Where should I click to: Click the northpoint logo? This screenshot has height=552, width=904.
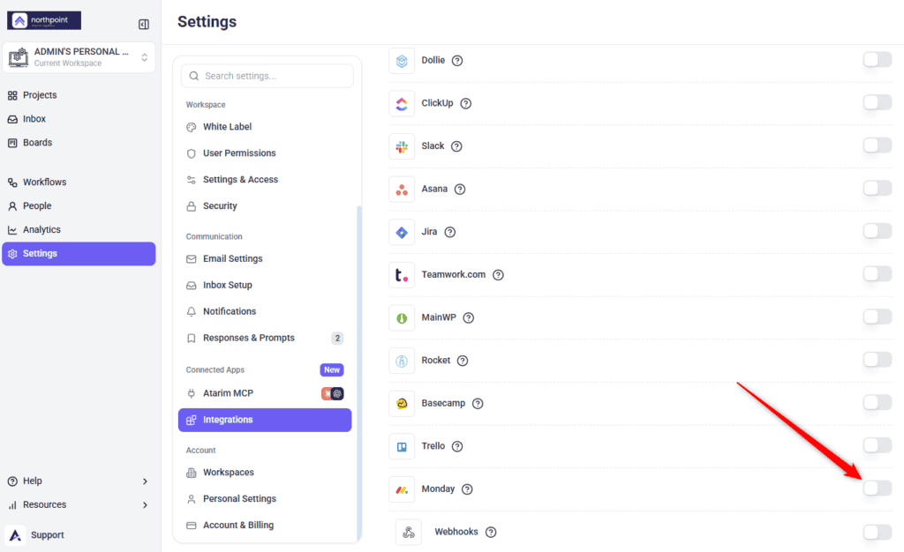click(44, 20)
